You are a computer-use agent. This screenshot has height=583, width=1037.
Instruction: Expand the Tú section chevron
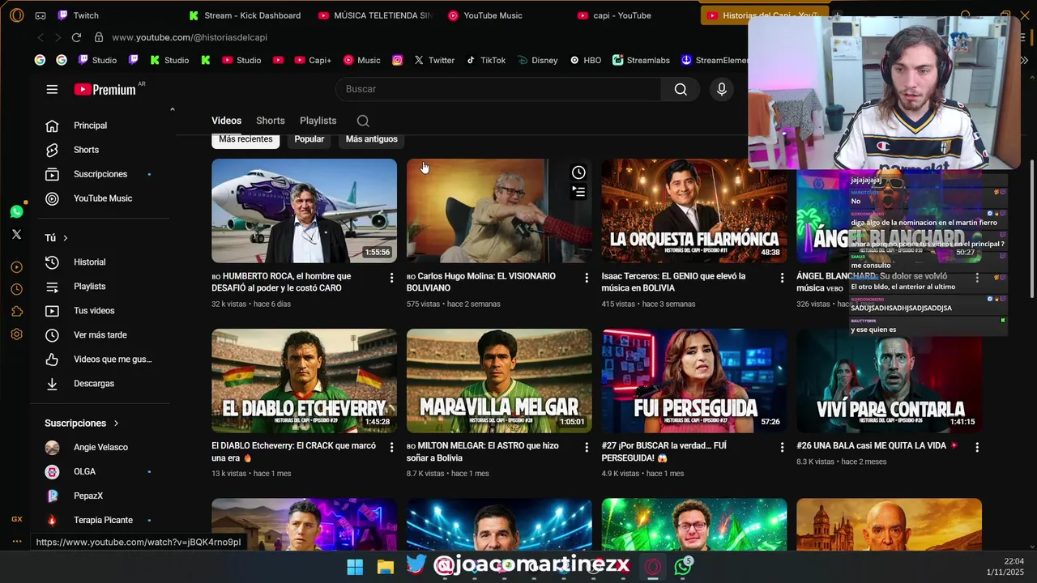point(65,238)
